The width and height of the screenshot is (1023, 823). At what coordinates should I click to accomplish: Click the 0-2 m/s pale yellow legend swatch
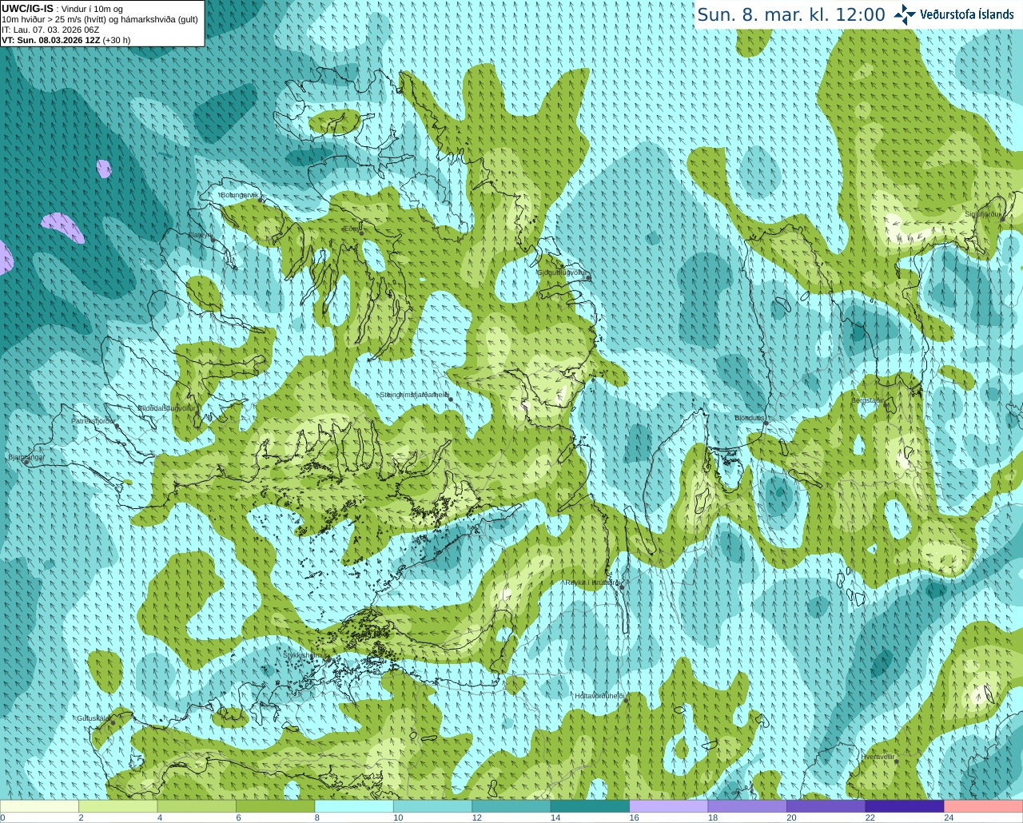(39, 806)
